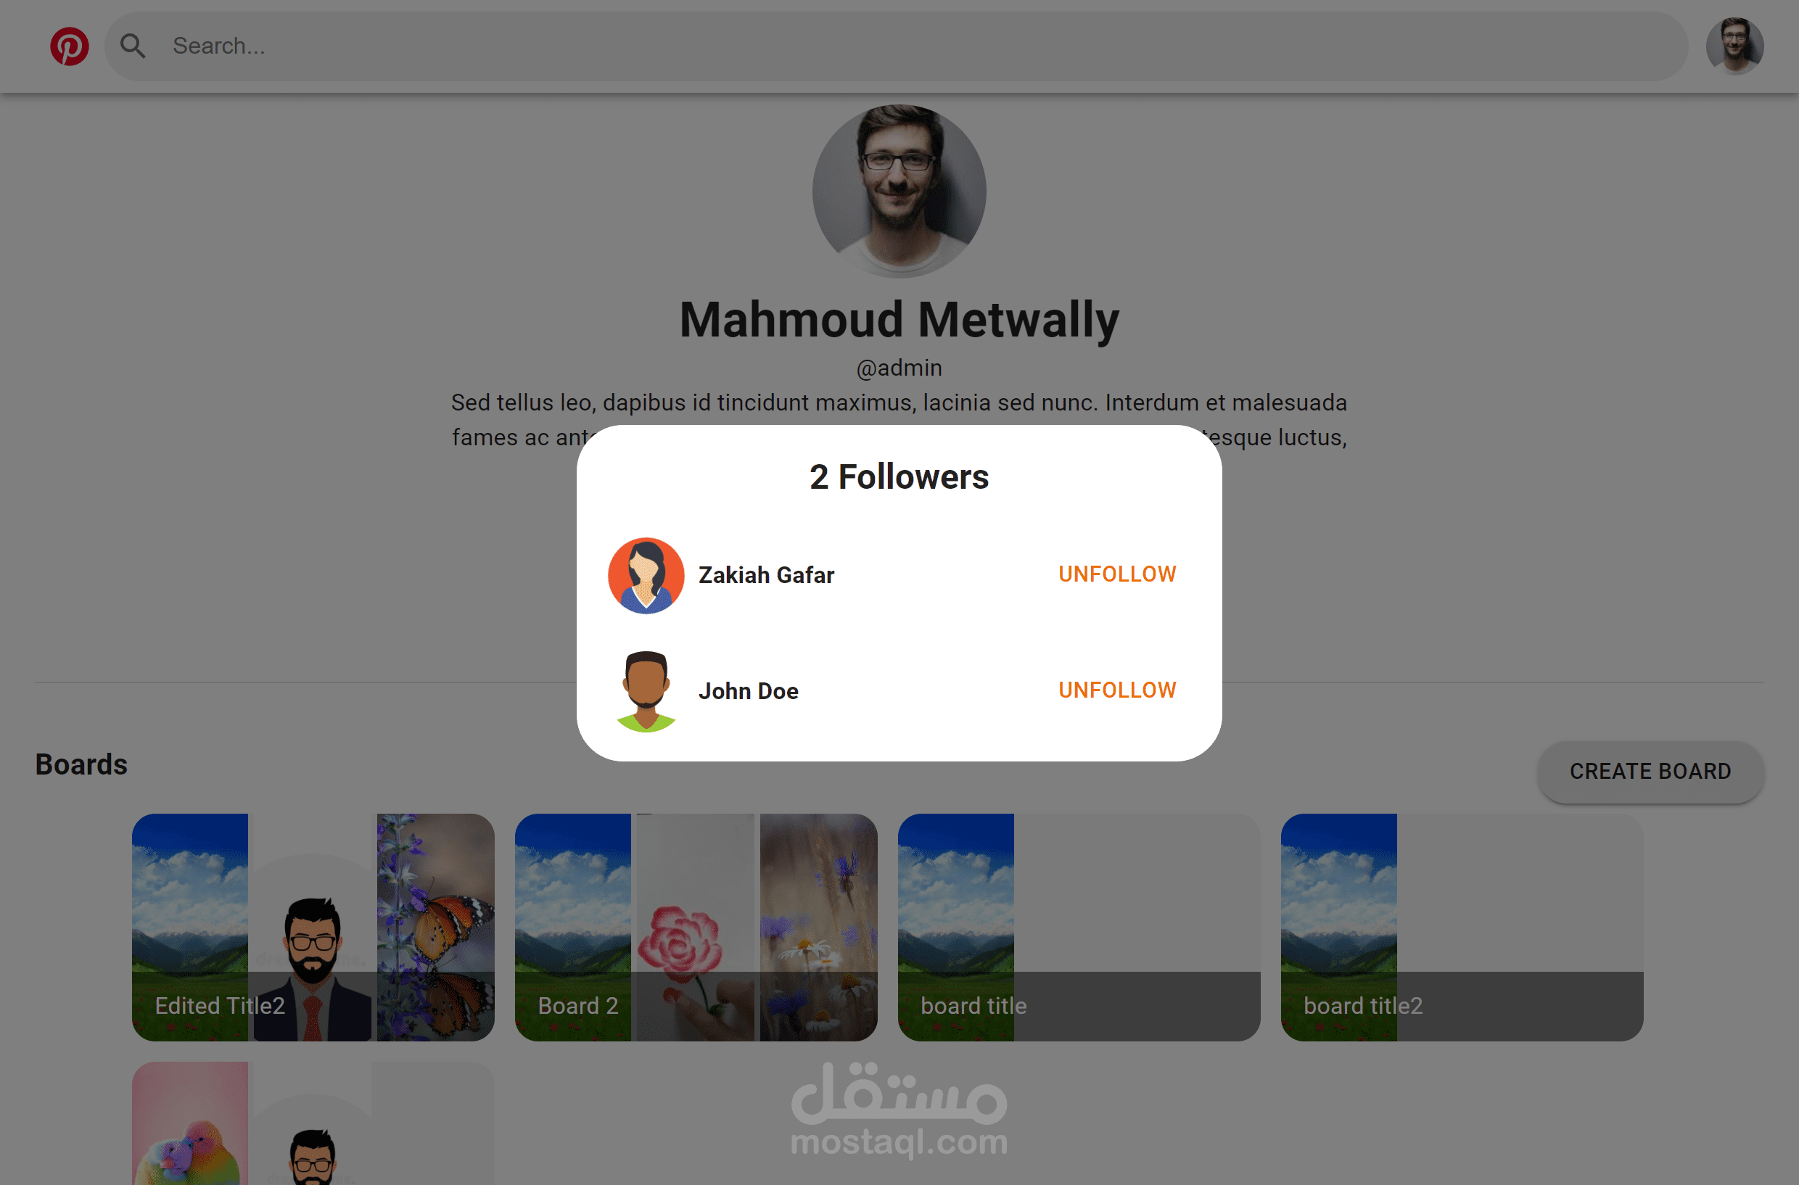Click the magnifier search icon

[x=133, y=46]
